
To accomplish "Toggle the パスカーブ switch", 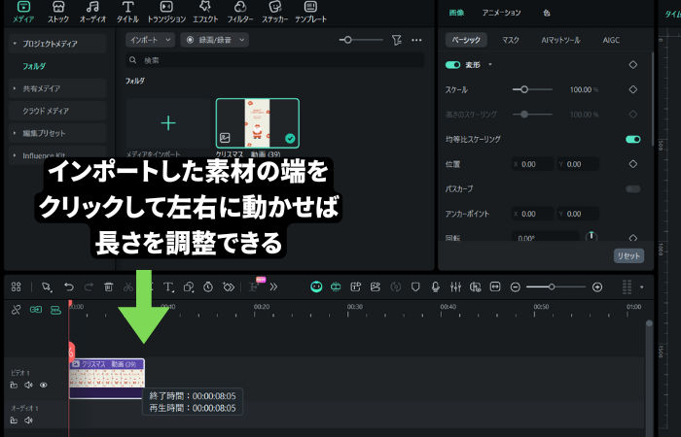I will click(632, 189).
